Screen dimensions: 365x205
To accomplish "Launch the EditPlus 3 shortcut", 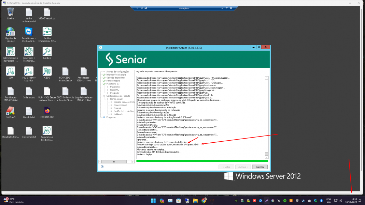I will click(x=11, y=112).
